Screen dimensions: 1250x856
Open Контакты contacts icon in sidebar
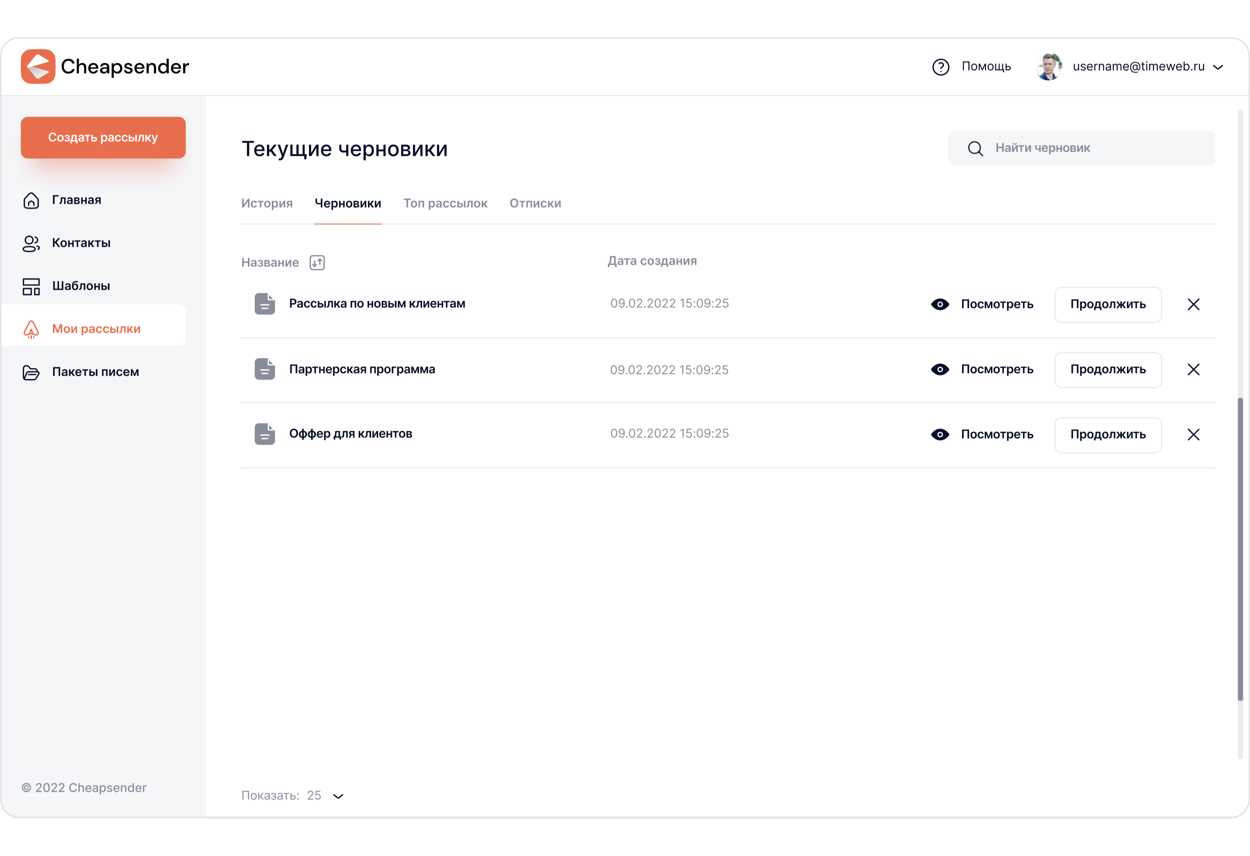tap(31, 243)
